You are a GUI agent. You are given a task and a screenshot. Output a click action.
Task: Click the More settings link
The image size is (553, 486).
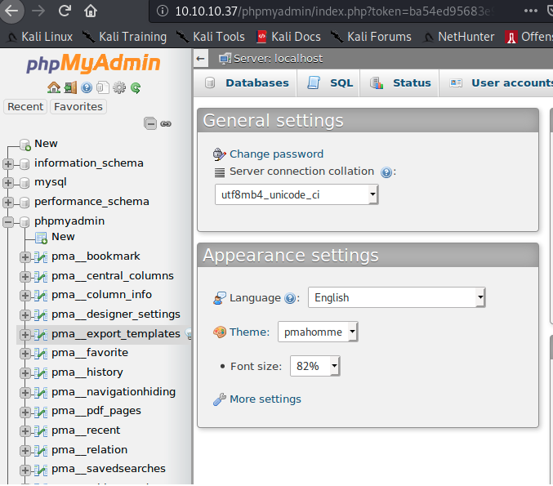tap(265, 399)
